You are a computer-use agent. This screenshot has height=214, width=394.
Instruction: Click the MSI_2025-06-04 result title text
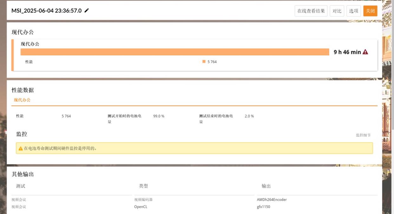(46, 11)
